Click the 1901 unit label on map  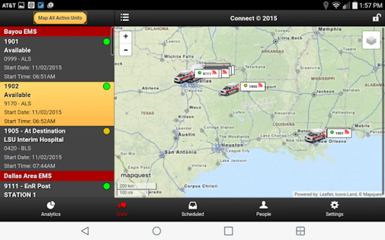click(339, 133)
